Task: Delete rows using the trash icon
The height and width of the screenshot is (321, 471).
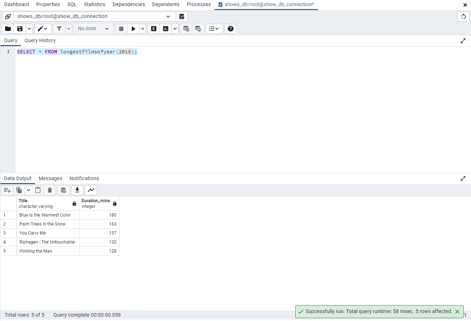Action: click(x=50, y=190)
